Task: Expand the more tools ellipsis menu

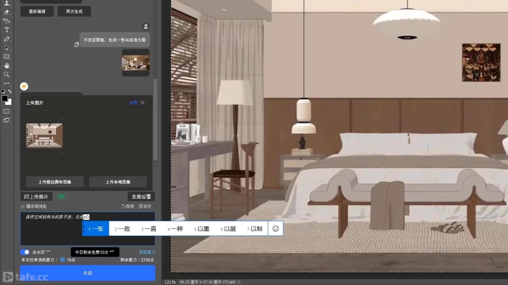Action: point(7,83)
